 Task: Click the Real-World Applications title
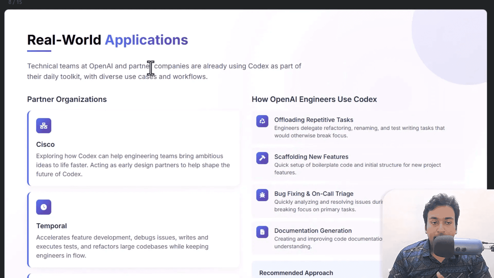tap(108, 40)
